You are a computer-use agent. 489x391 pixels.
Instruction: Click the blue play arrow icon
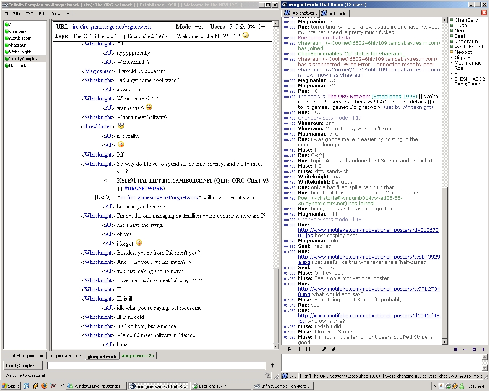(483, 349)
